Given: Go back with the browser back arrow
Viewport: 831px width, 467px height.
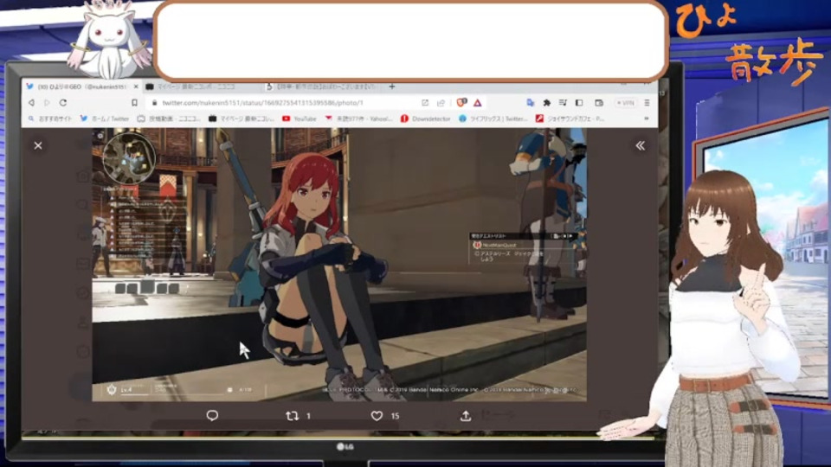Looking at the screenshot, I should click(x=32, y=103).
